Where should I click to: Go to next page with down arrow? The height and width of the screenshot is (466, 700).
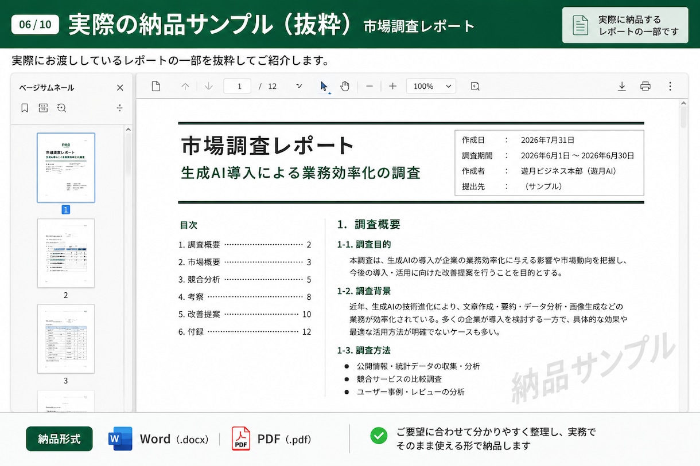208,86
